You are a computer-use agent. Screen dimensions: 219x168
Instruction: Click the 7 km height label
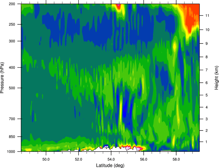[x=206, y=70]
